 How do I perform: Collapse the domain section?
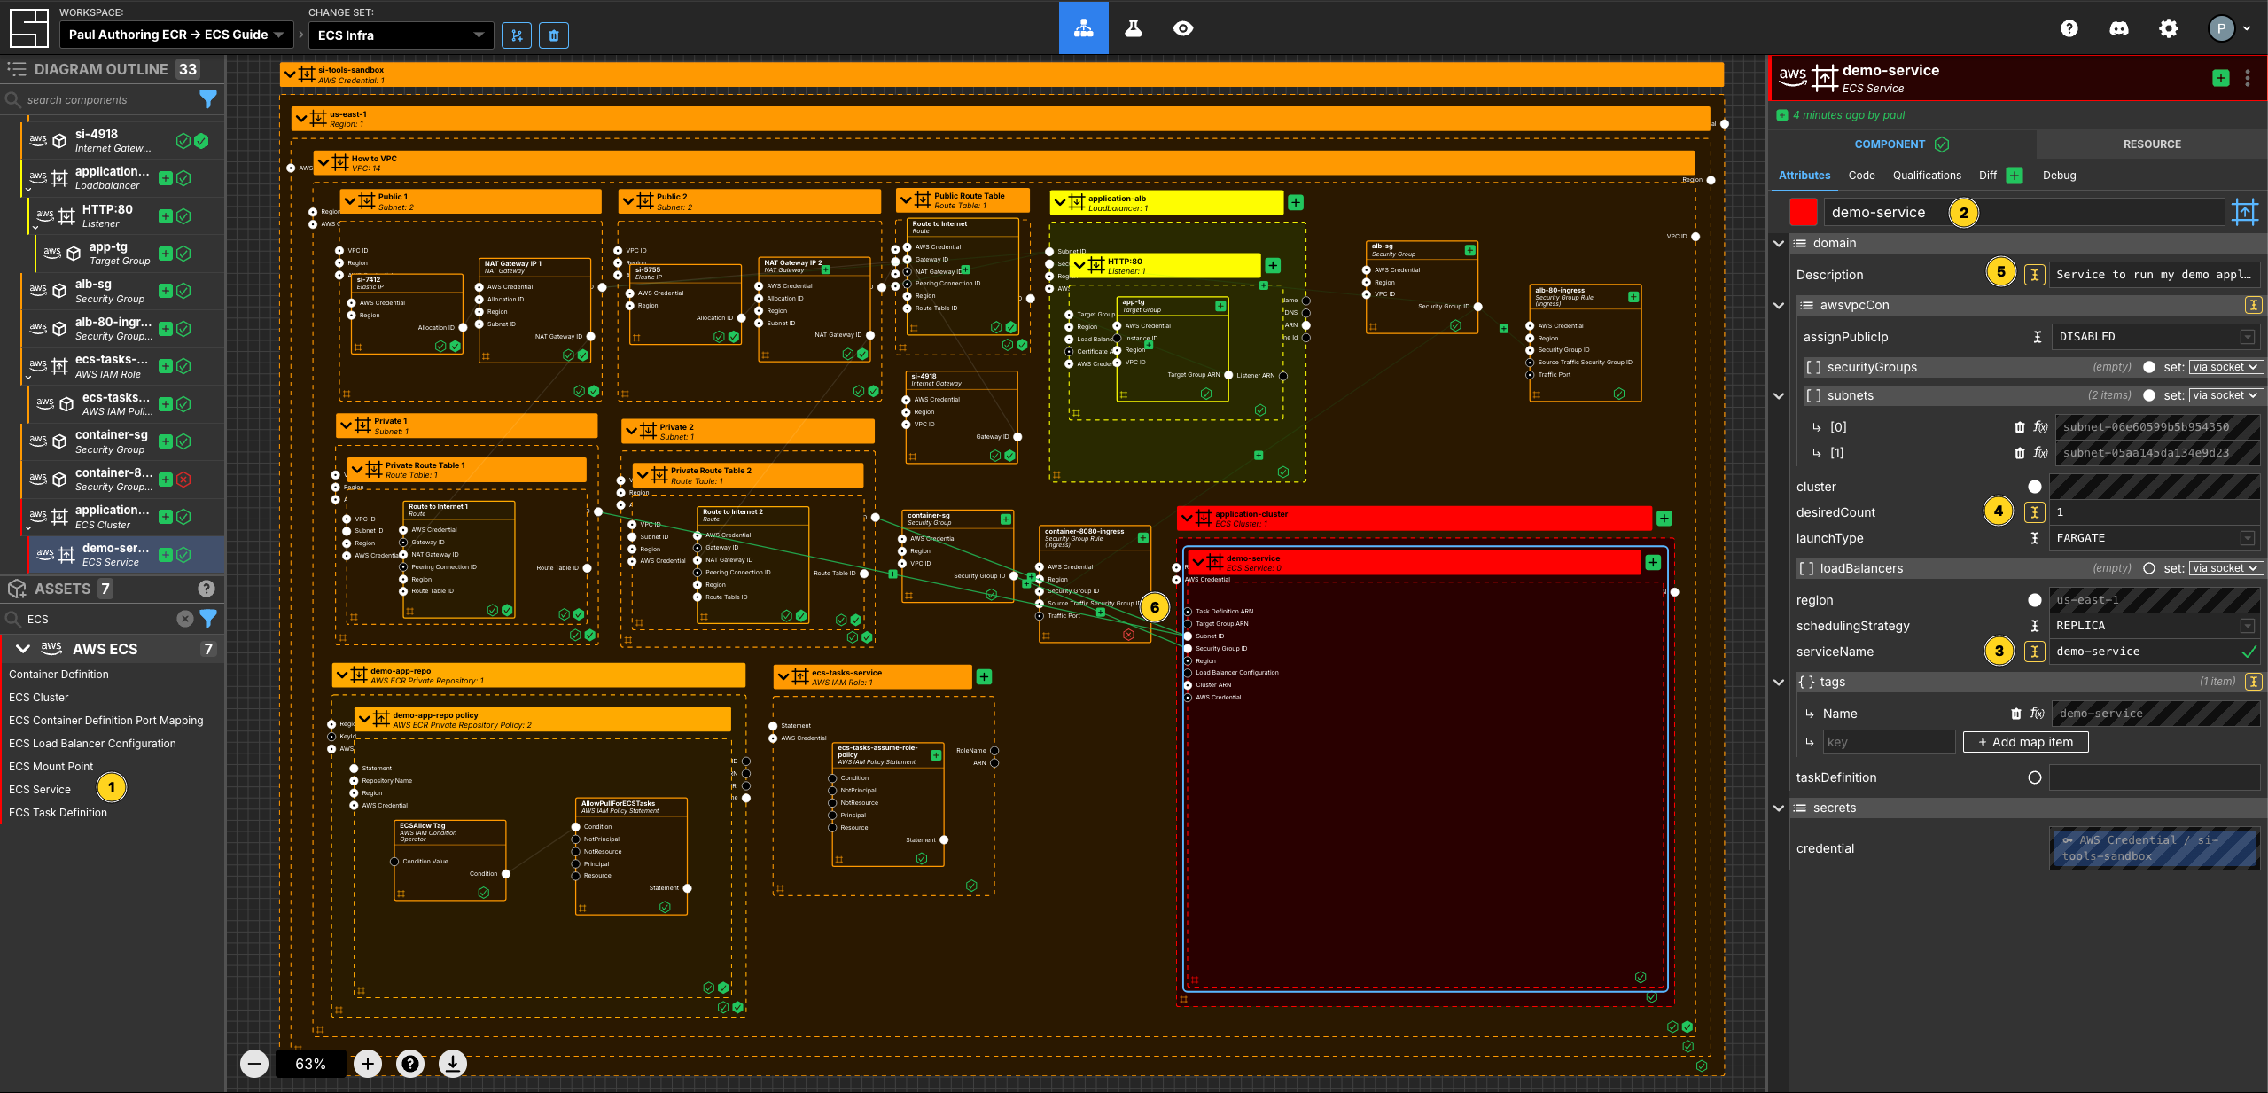[x=1778, y=243]
